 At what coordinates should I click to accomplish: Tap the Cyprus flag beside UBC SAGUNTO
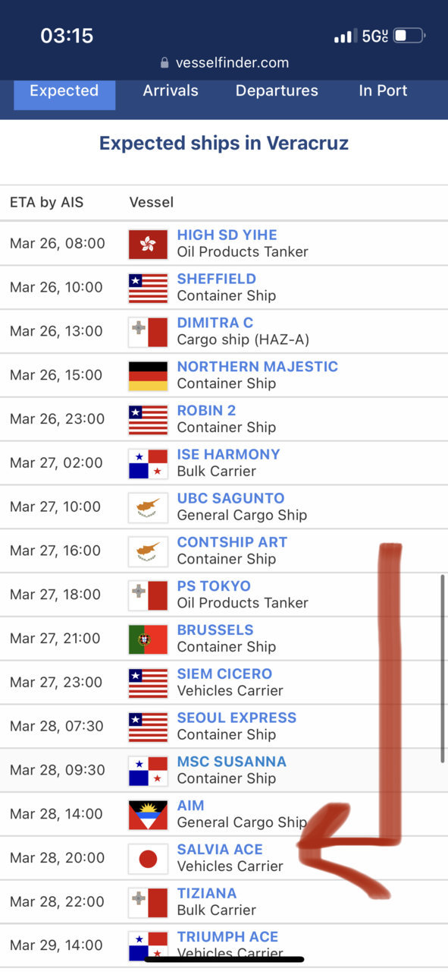point(148,507)
